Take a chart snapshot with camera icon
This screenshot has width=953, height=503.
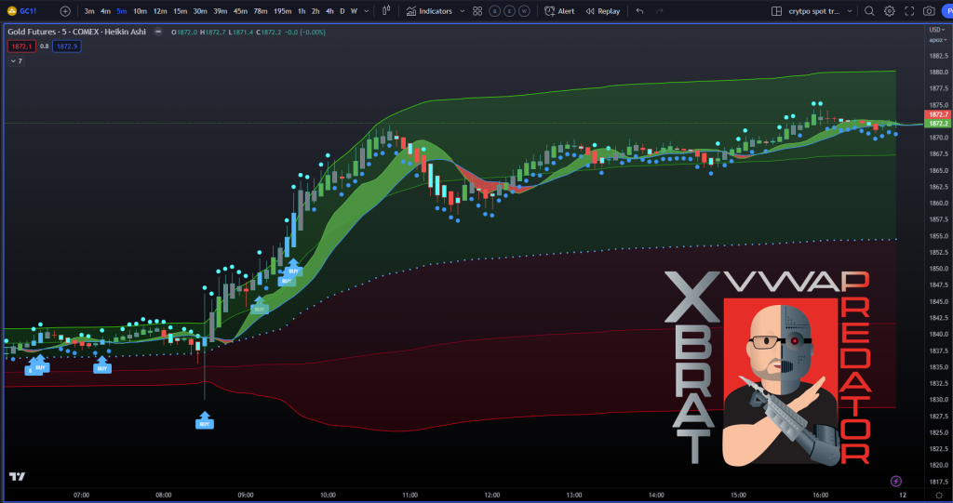(x=930, y=11)
